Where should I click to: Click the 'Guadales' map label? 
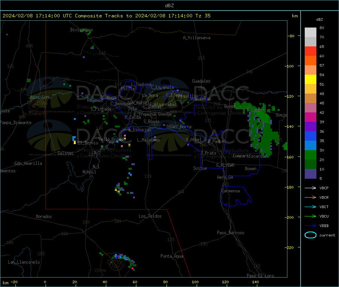coord(201,81)
